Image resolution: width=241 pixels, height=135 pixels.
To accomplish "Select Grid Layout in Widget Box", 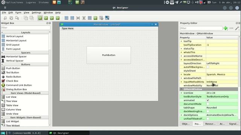I will coord(13,45).
